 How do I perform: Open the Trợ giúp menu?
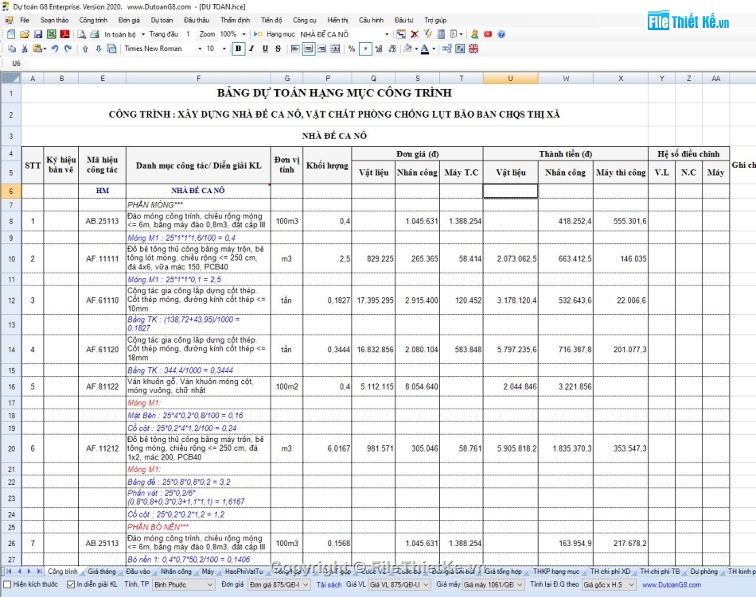(x=435, y=20)
